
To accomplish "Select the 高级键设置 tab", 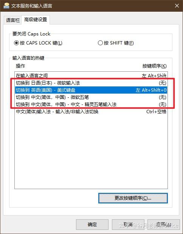I will (36, 20).
